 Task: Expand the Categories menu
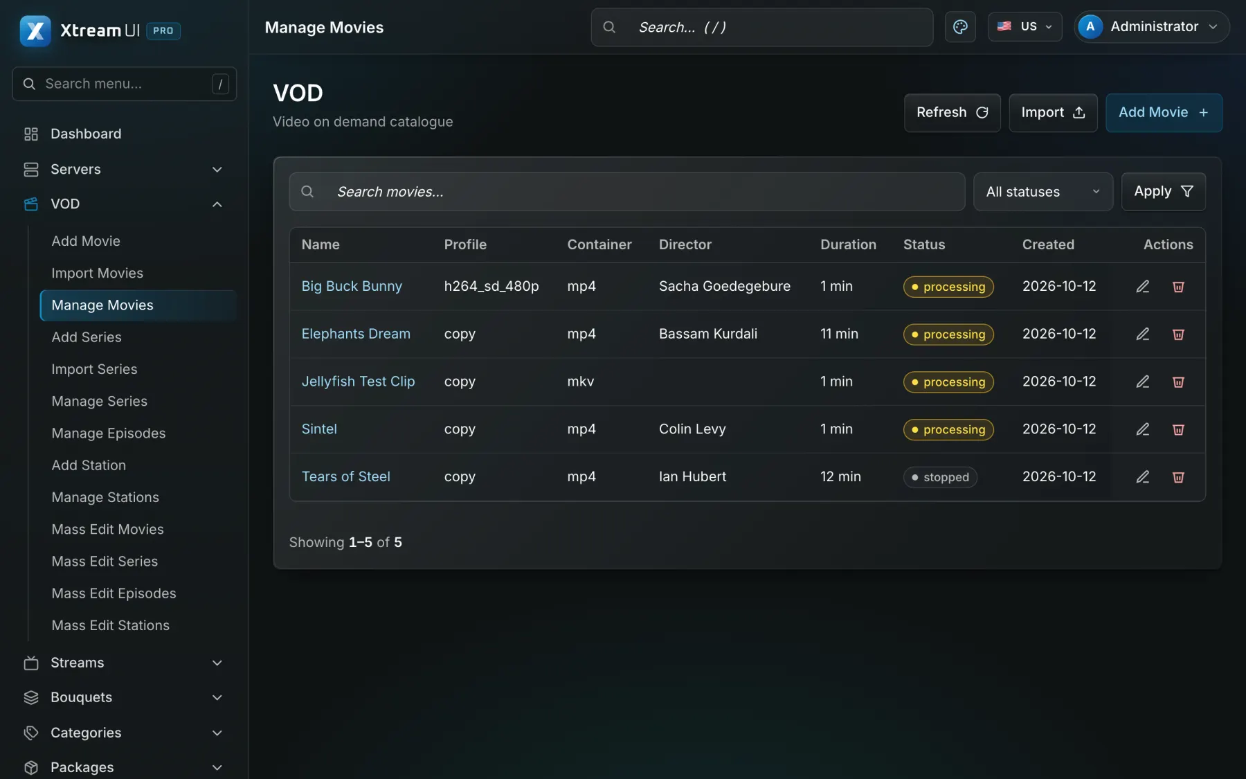tap(125, 733)
